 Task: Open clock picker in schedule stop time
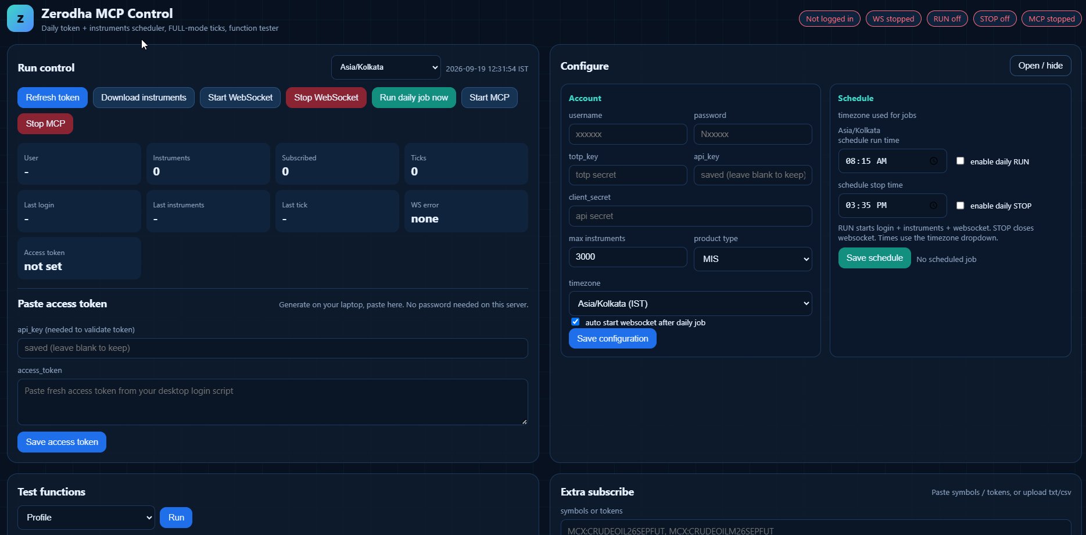click(933, 205)
